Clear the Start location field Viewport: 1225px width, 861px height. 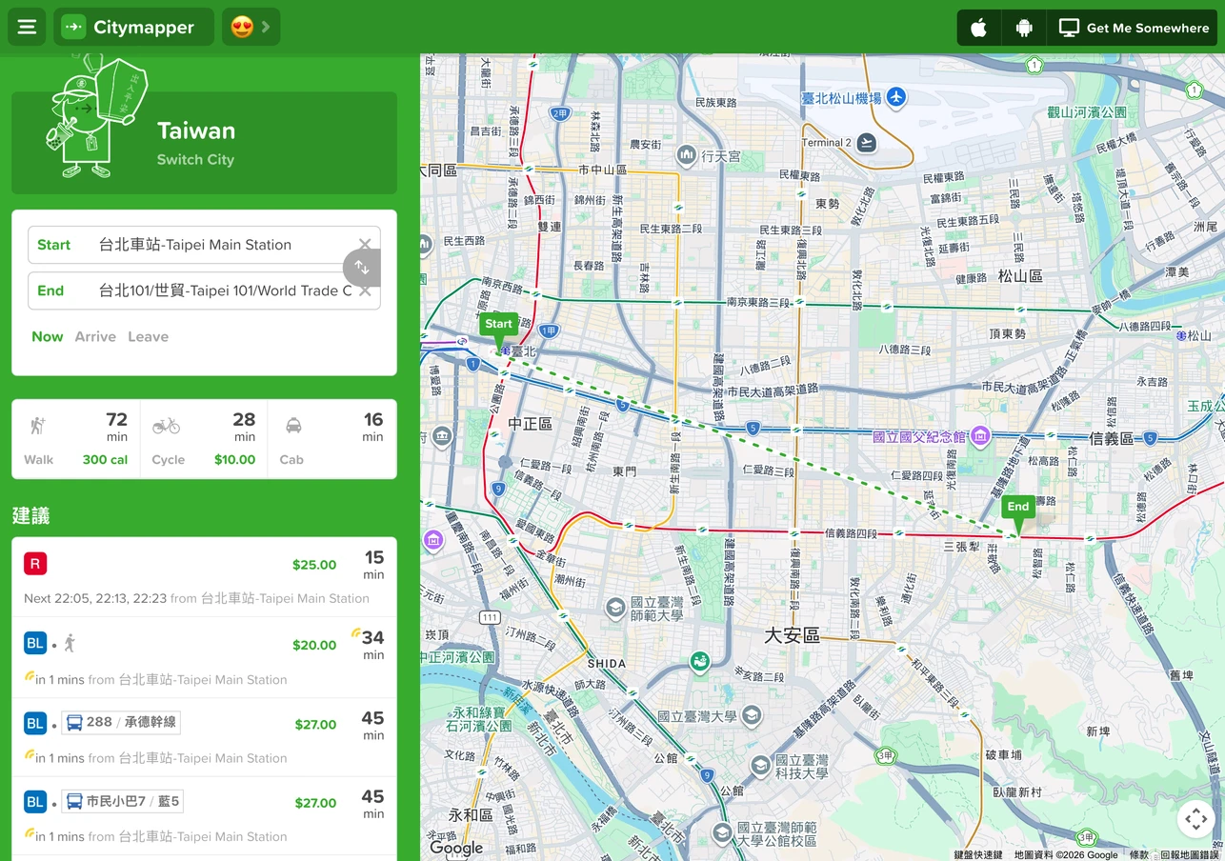tap(365, 245)
